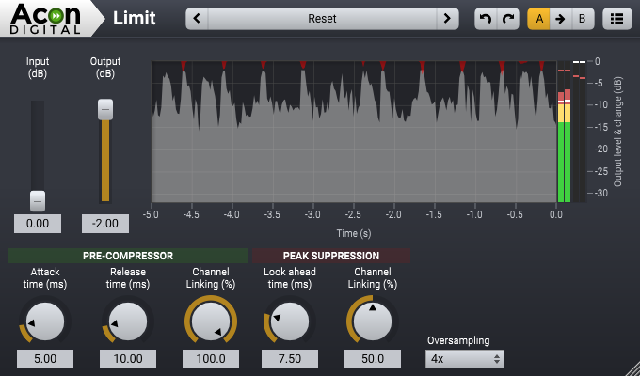Switch to the B settings slot
Image resolution: width=640 pixels, height=376 pixels.
click(x=581, y=18)
